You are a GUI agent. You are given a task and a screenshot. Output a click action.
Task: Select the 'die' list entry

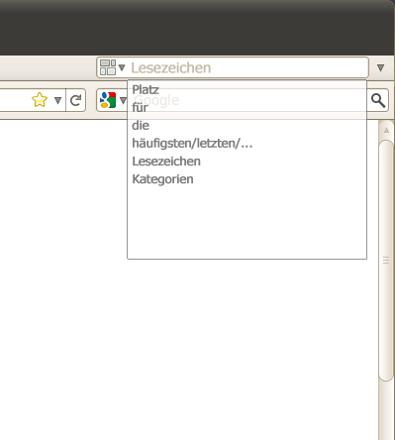click(x=141, y=126)
